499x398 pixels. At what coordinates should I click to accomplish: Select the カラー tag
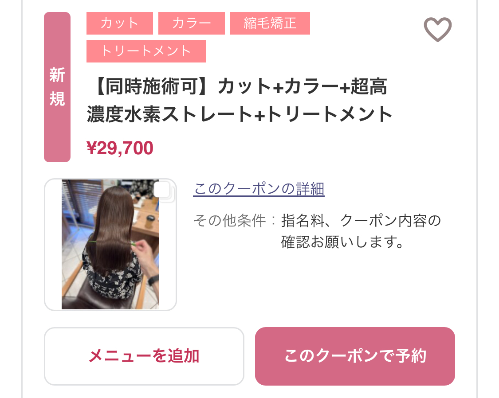(x=192, y=23)
